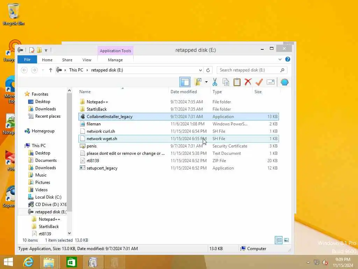Click This PC in address breadcrumb
The image size is (358, 269).
click(76, 70)
